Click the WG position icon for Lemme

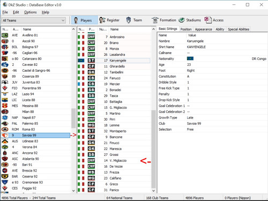pyautogui.click(x=91, y=125)
